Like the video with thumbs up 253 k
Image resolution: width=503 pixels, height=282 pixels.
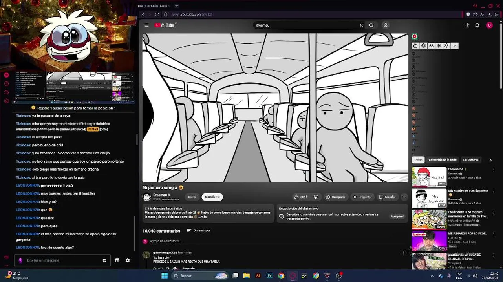[301, 197]
